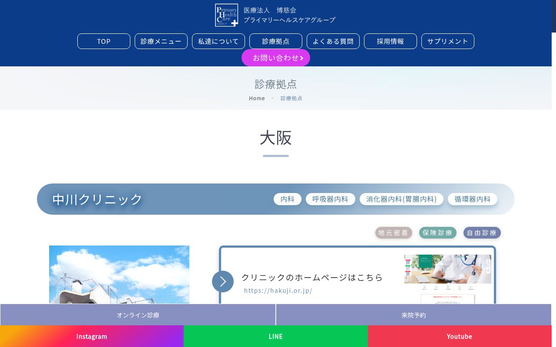Select the 呼吸器内科 specialty tag
The width and height of the screenshot is (556, 347).
331,199
